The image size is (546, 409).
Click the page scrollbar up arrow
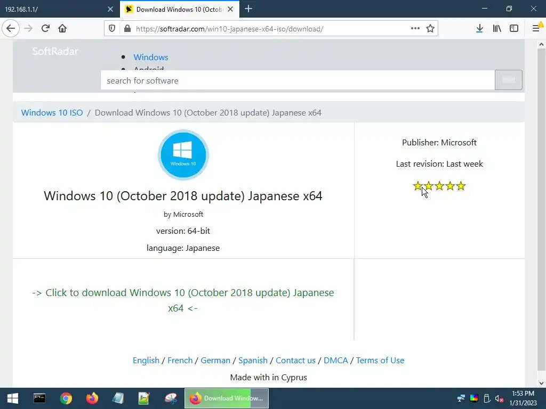[x=541, y=44]
